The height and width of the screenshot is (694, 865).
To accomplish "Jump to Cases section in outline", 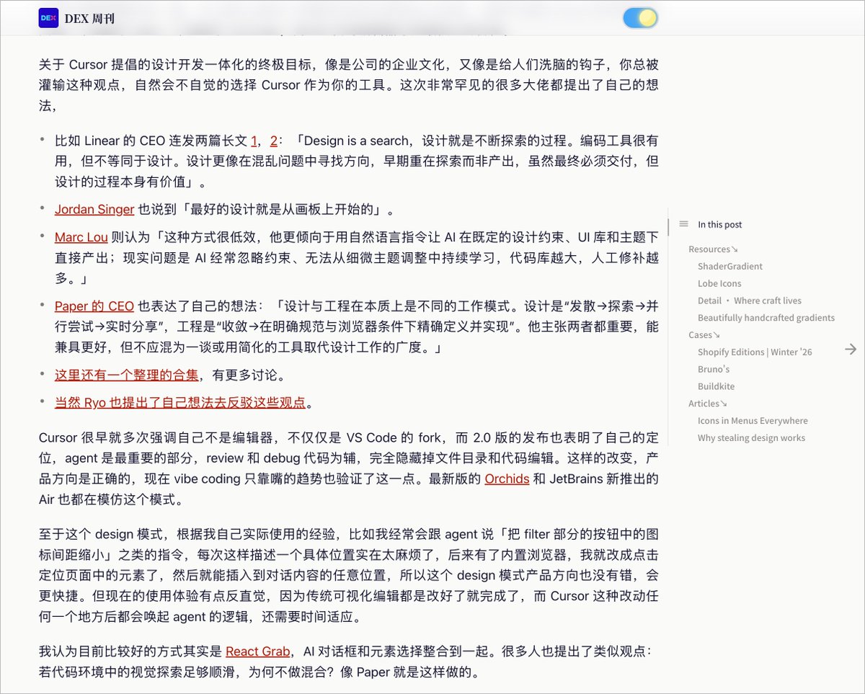I will 704,335.
